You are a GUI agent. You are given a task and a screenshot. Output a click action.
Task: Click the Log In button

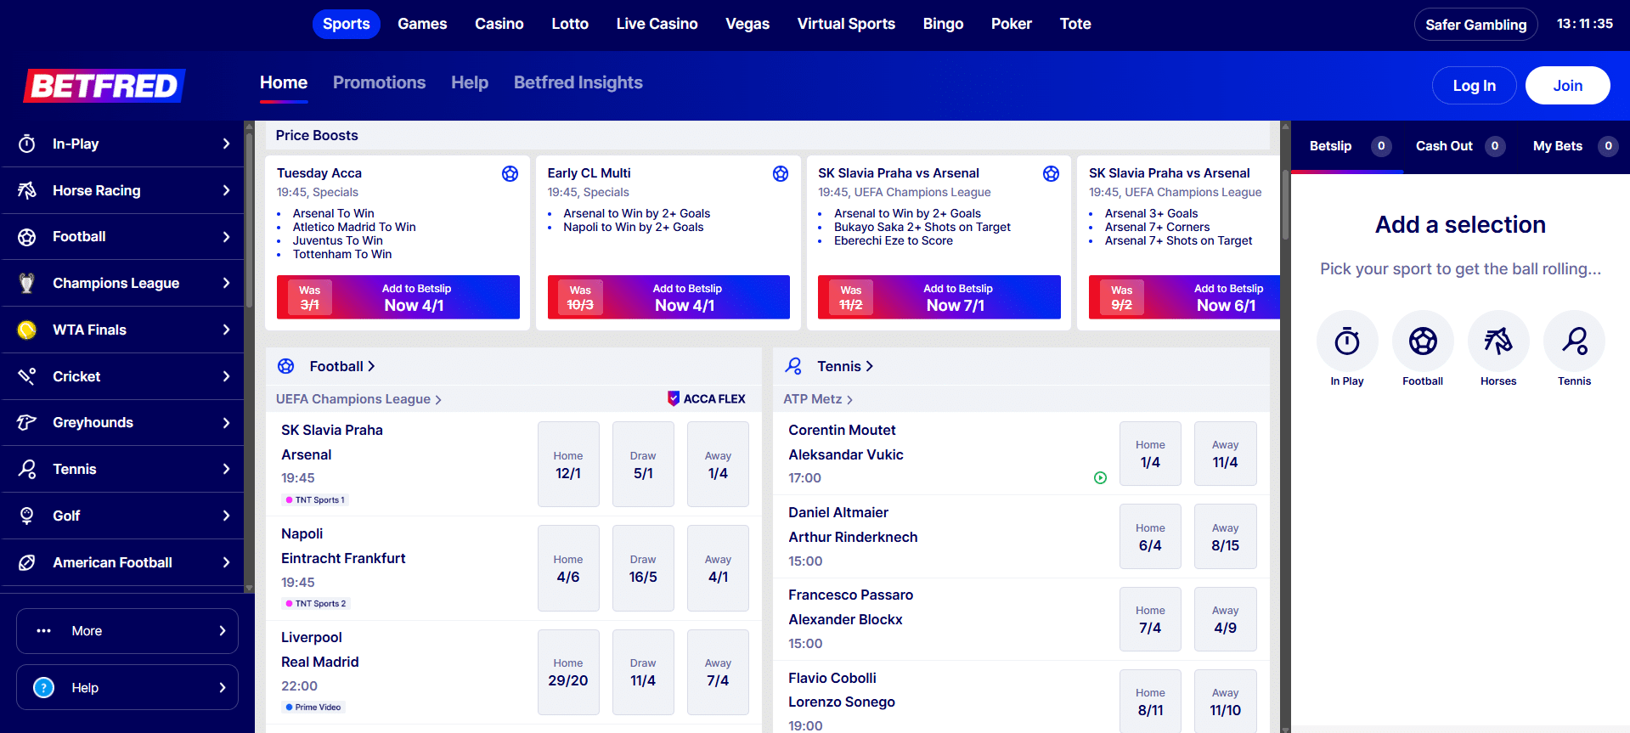pos(1474,86)
